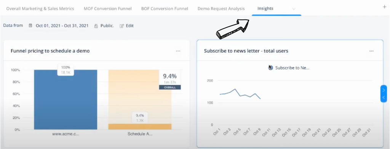Image resolution: width=390 pixels, height=149 pixels.
Task: Click the Subscribe to Ne... legend series icon
Action: [x=271, y=68]
